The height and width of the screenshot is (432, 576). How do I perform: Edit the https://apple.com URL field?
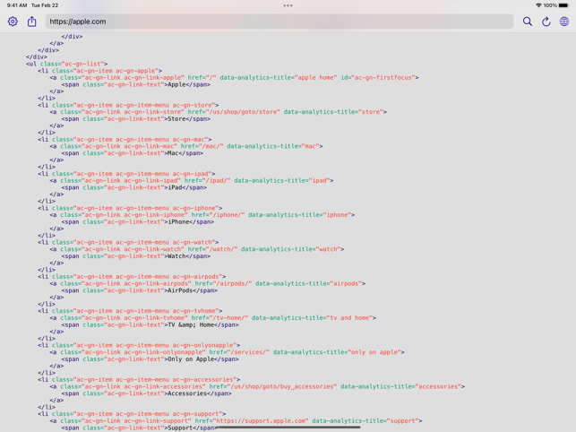(279, 22)
